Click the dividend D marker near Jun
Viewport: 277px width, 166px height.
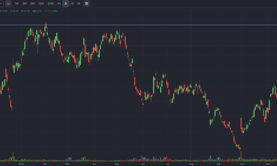coord(144,159)
